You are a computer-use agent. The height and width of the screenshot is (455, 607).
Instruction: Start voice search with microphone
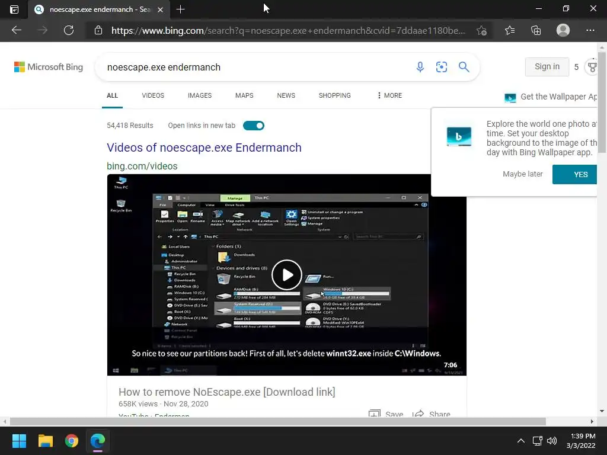(x=420, y=67)
